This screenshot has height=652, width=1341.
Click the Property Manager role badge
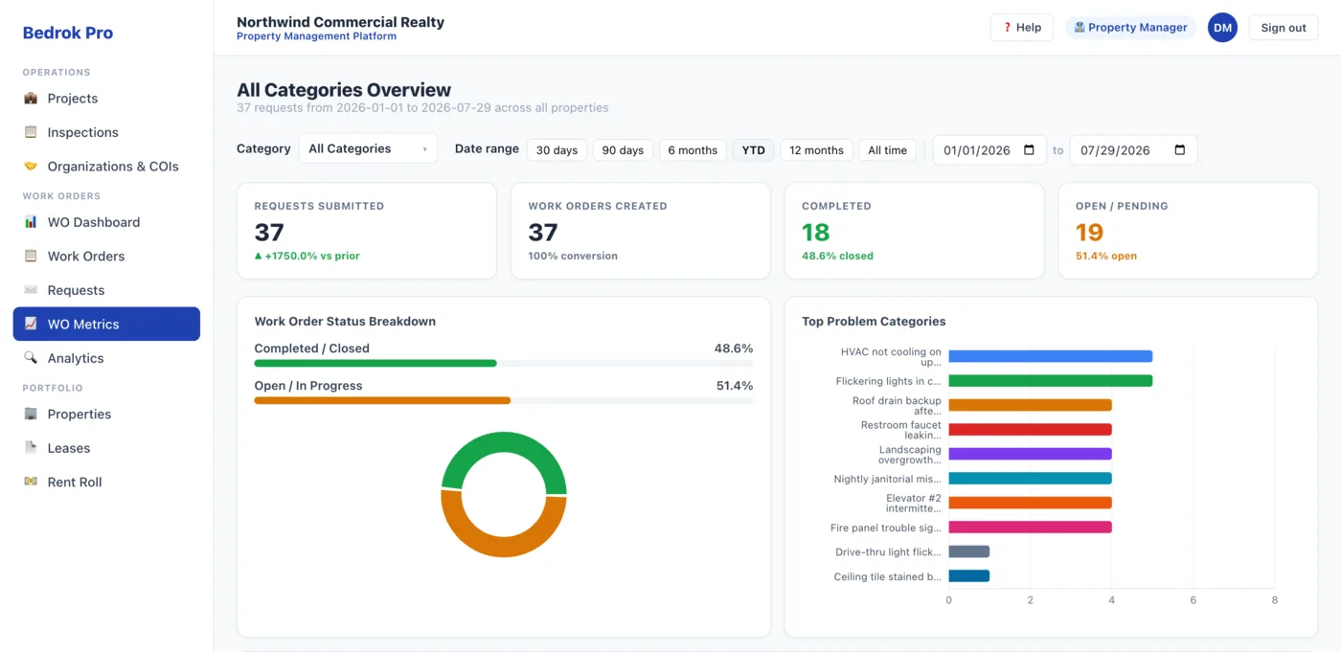tap(1131, 28)
